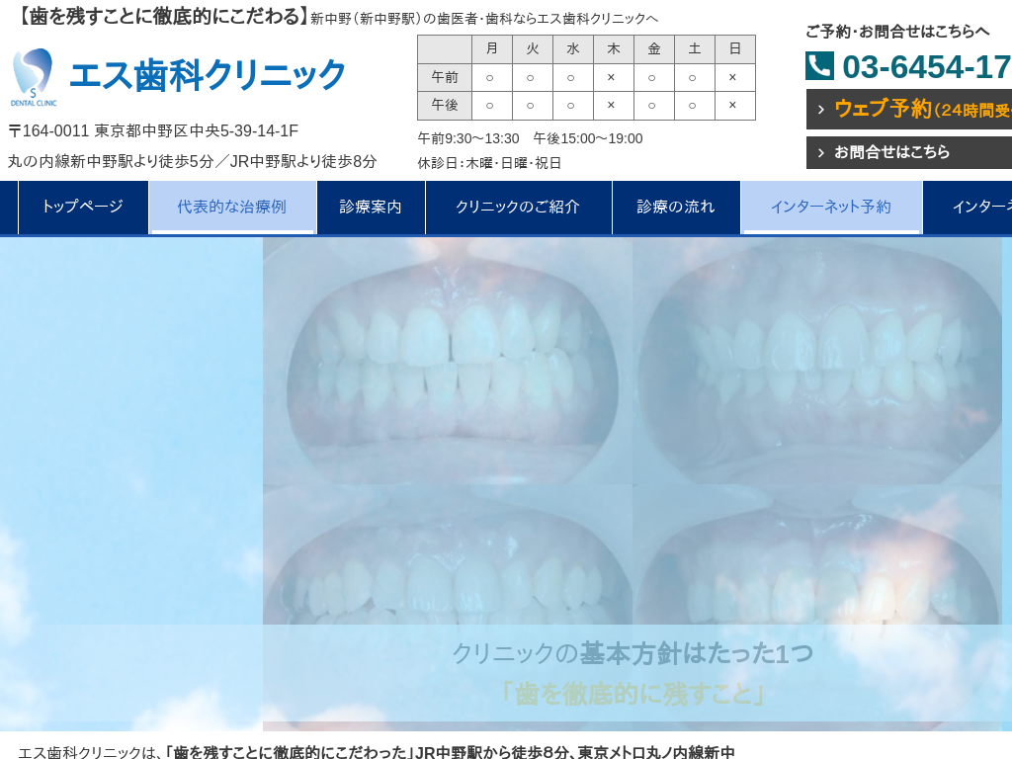The height and width of the screenshot is (759, 1012).
Task: Click the エス歯科クリニック title link
Action: click(208, 75)
